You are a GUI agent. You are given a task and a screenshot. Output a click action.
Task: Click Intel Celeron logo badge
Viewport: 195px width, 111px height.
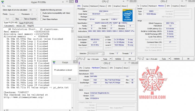pos(127,15)
